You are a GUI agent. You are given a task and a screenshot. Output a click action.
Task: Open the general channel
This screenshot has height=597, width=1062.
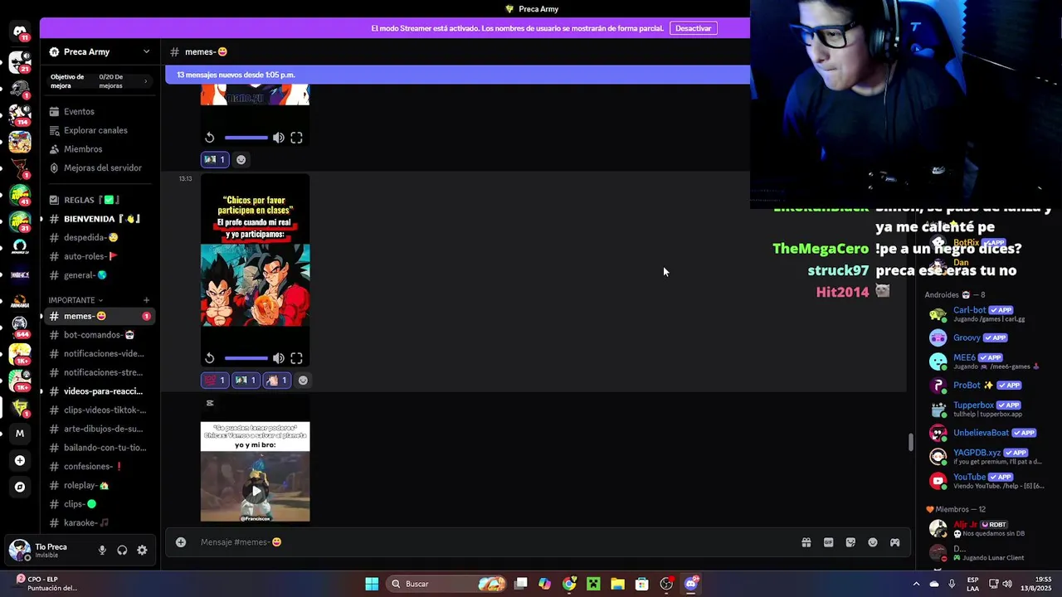pos(100,275)
